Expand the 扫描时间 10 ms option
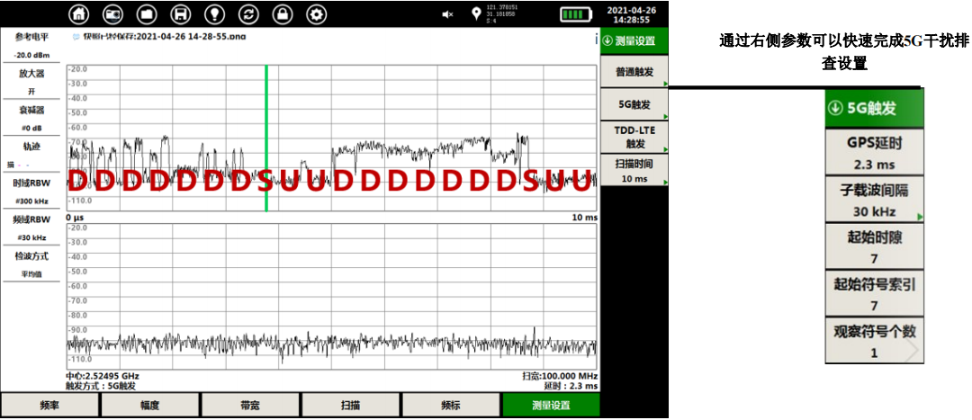Viewport: 972px width, 420px height. [634, 171]
